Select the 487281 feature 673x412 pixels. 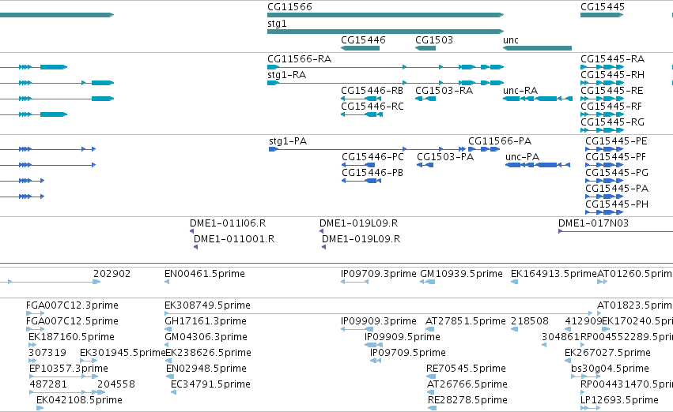tap(63, 392)
